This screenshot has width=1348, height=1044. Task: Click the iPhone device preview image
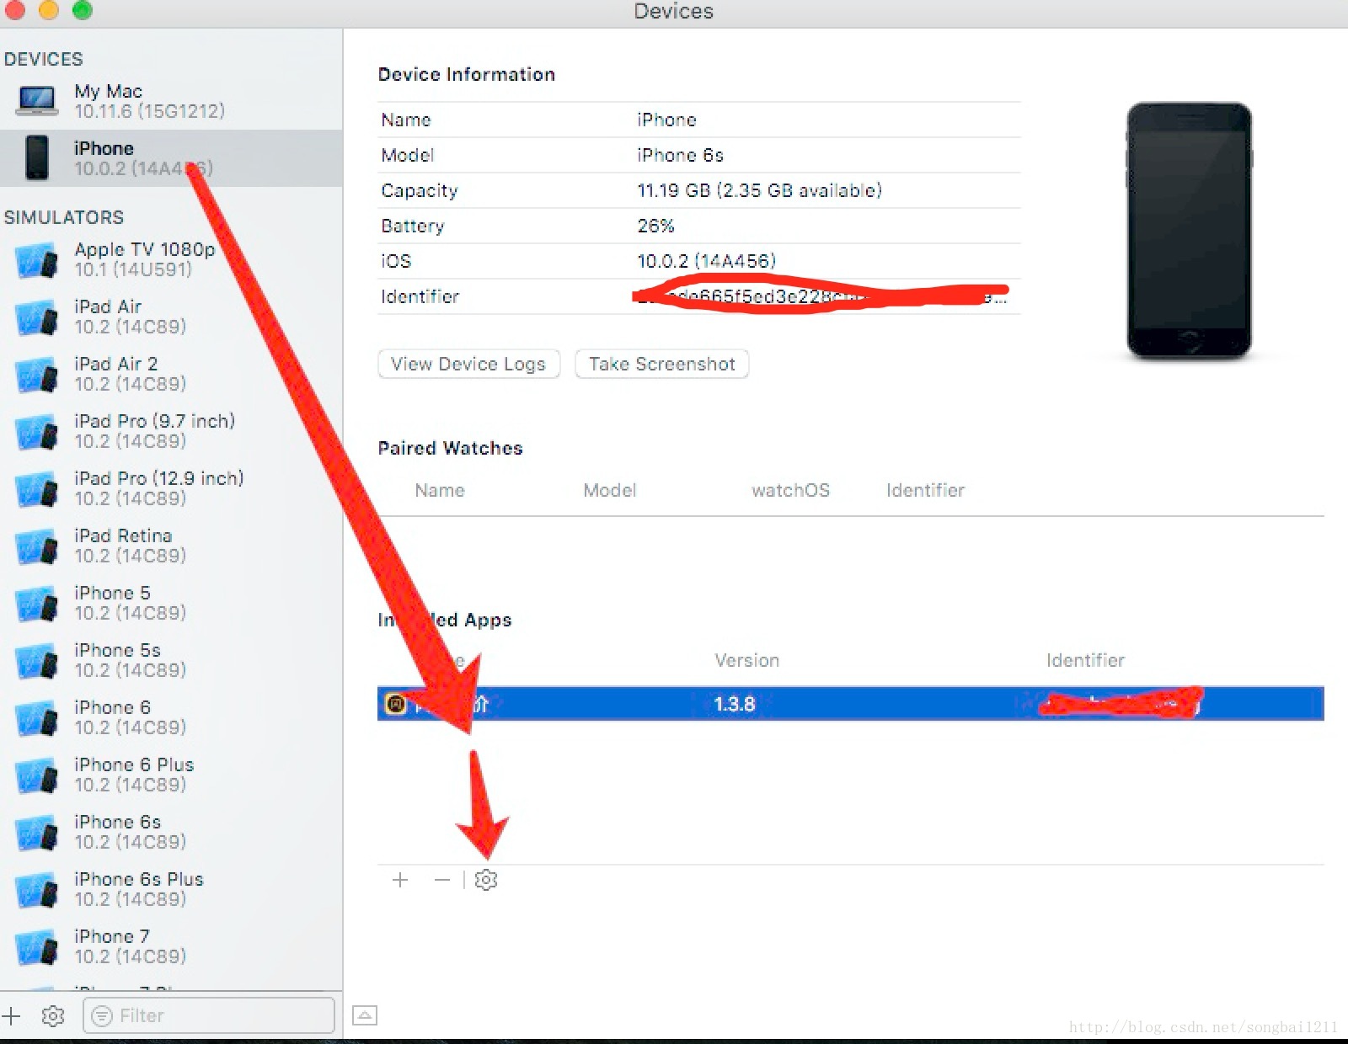click(1189, 231)
